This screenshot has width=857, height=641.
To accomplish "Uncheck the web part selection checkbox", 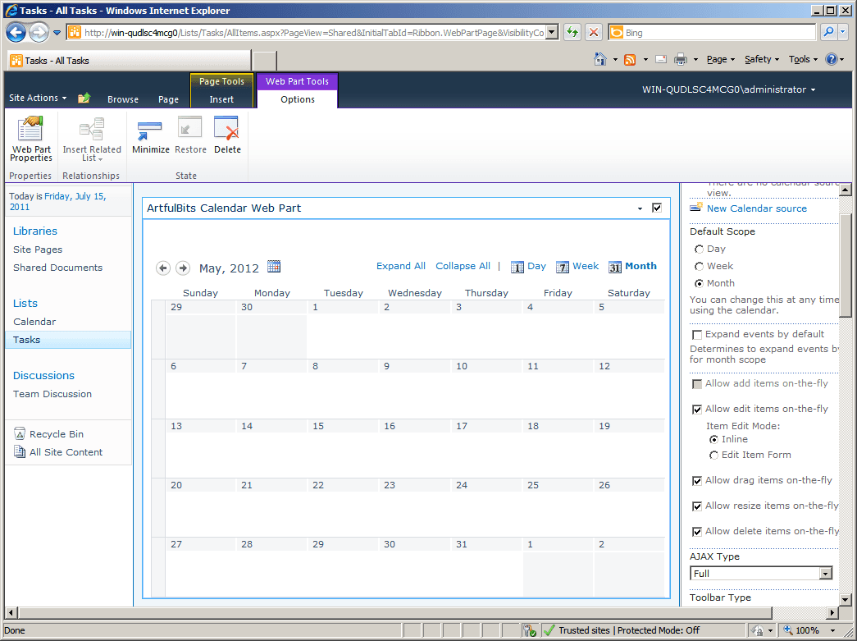I will 657,208.
